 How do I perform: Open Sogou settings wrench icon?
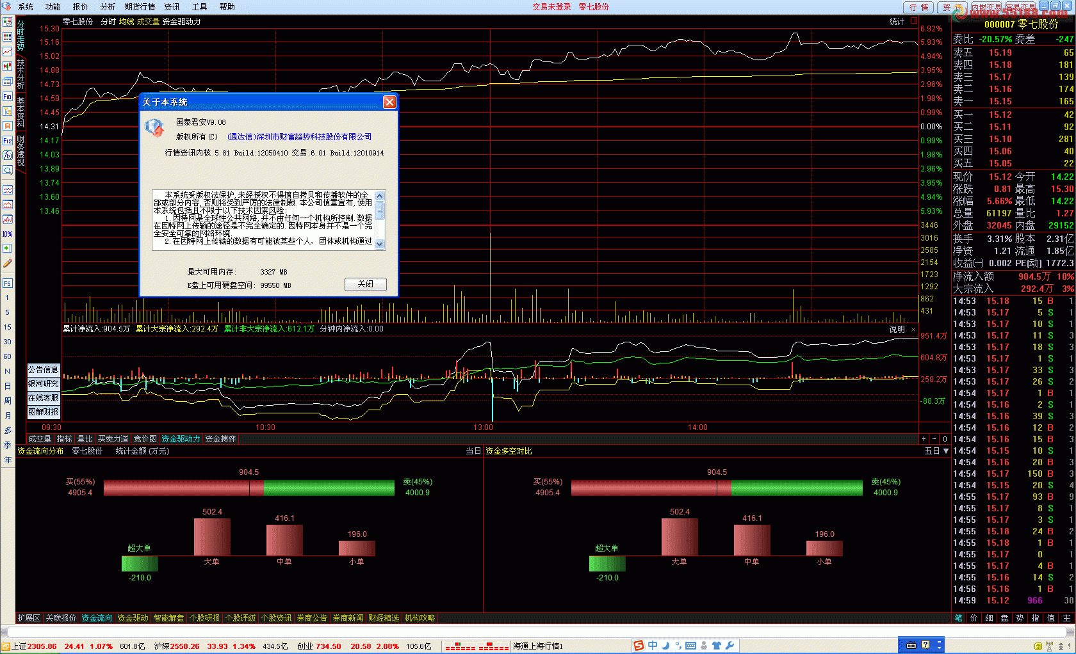pos(730,646)
